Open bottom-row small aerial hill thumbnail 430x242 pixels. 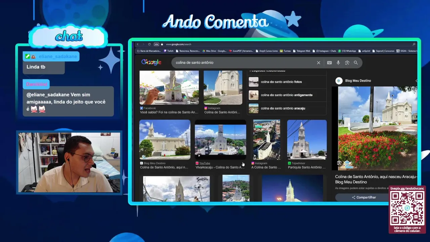coord(236,188)
